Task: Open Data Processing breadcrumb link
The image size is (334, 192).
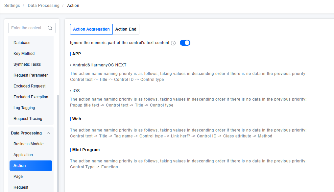Action: pyautogui.click(x=43, y=6)
